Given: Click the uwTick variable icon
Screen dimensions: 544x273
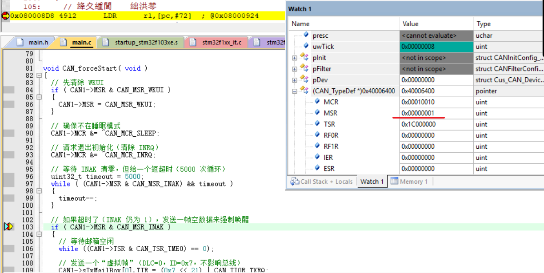Looking at the screenshot, I should pos(306,47).
